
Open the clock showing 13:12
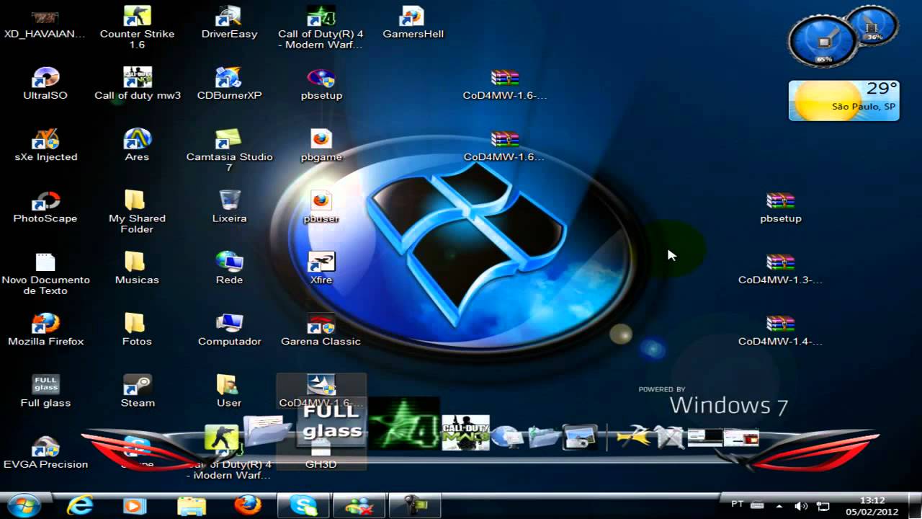coord(872,506)
